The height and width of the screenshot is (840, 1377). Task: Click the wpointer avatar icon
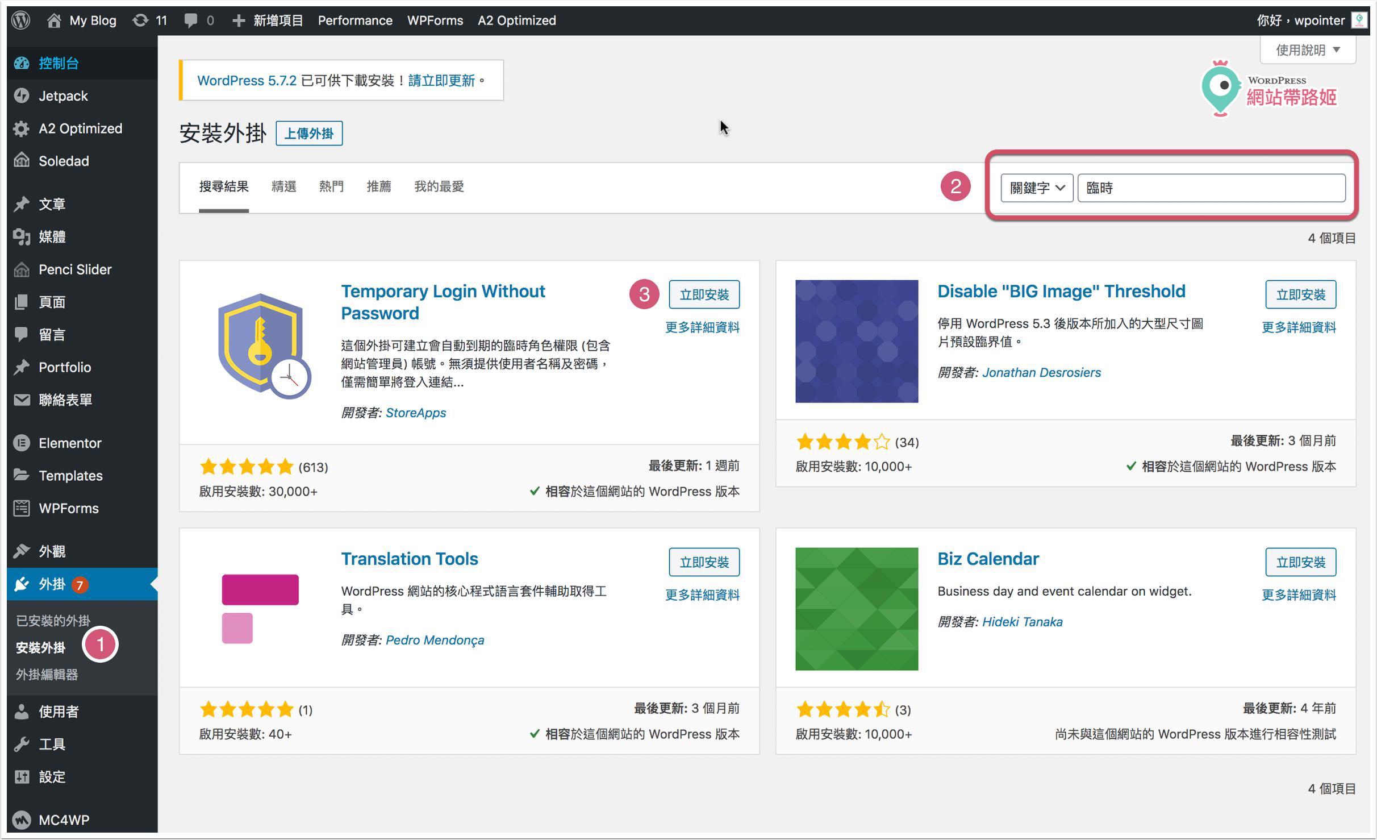[1360, 20]
